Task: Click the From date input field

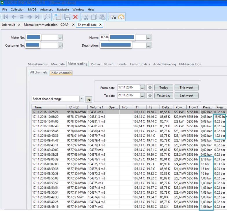Action: pyautogui.click(x=129, y=87)
